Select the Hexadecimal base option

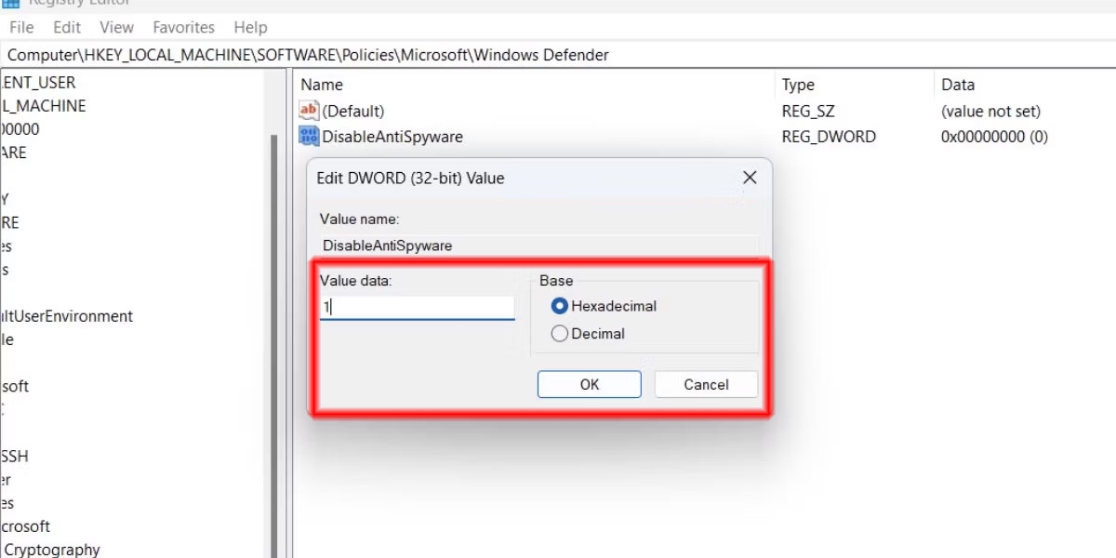coord(559,305)
